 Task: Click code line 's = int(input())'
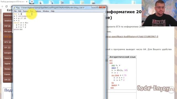pyautogui.click(x=22, y=16)
